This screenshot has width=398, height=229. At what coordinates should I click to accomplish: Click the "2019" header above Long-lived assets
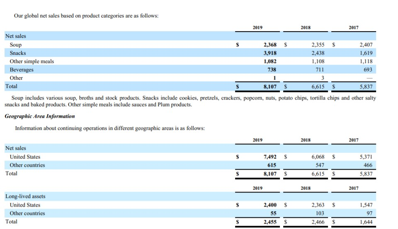pyautogui.click(x=257, y=188)
